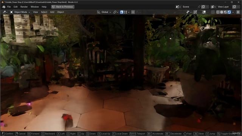The image size is (242, 136).
Task: Pause the viewport render preview
Action: [x=238, y=12]
